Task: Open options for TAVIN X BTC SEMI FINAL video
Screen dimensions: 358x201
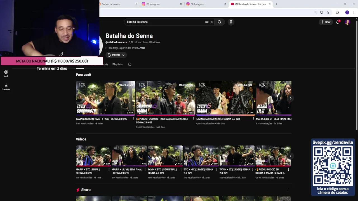Action: click(x=181, y=169)
